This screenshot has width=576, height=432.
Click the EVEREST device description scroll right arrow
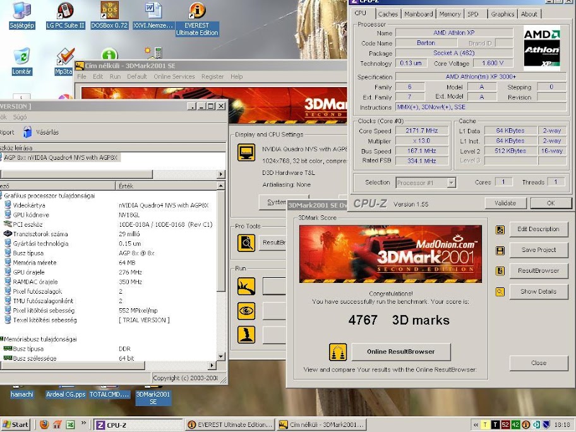pyautogui.click(x=221, y=174)
